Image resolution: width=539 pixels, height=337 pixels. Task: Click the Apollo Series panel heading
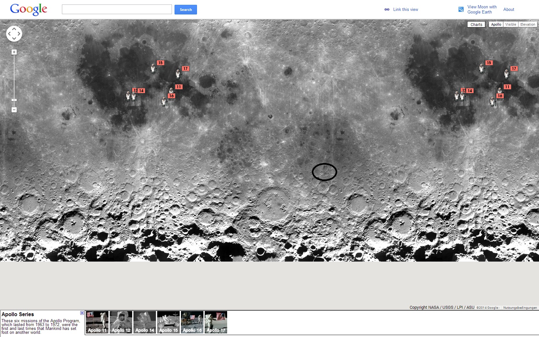coord(18,314)
